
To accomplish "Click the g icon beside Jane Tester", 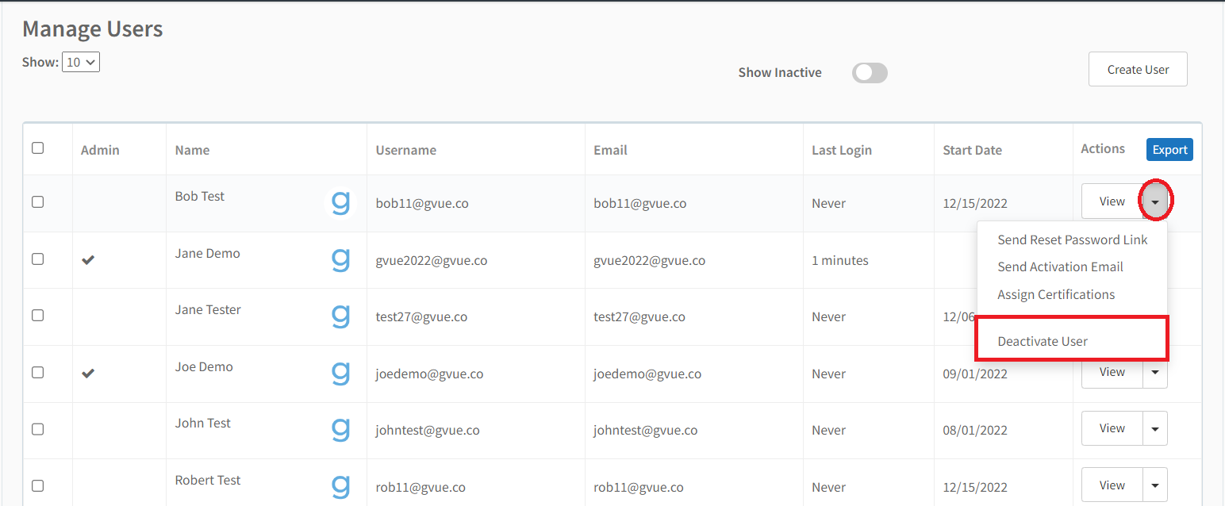I will (340, 317).
